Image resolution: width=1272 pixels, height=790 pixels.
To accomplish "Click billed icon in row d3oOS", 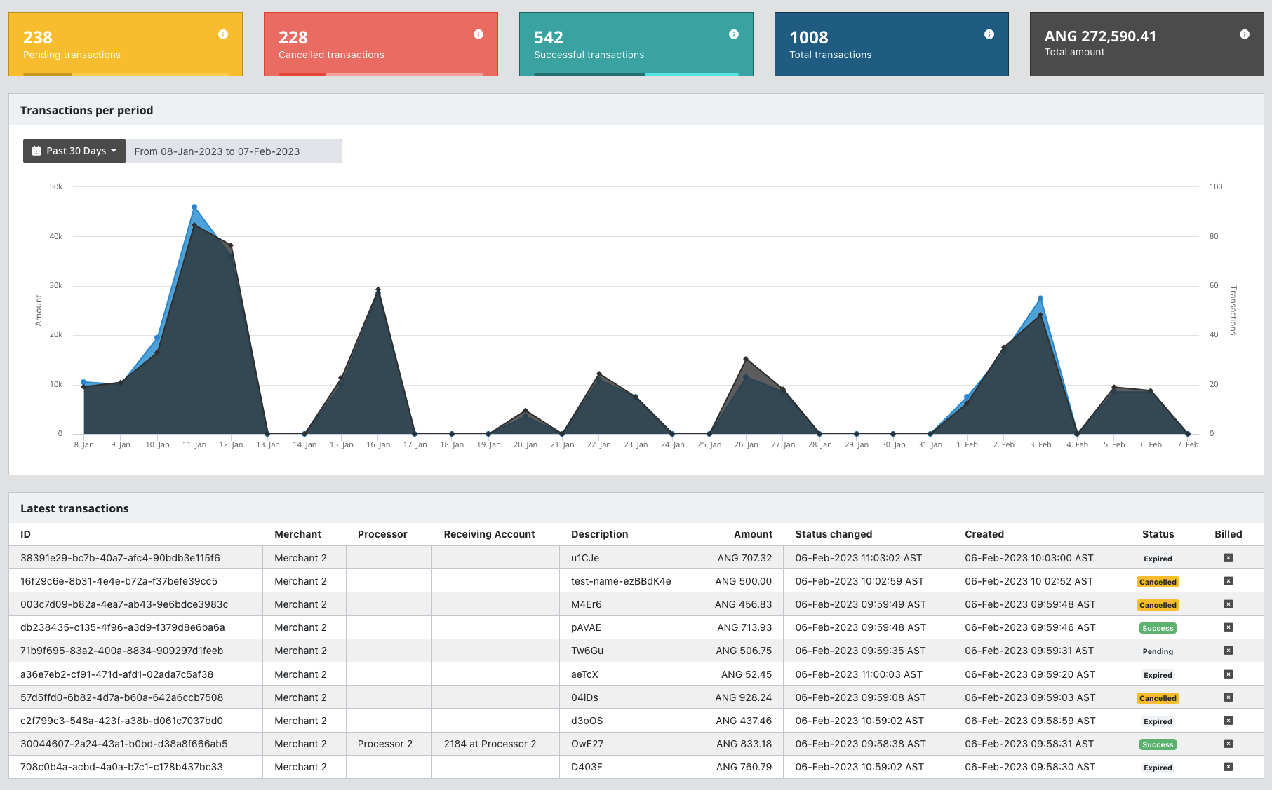I will [1229, 721].
